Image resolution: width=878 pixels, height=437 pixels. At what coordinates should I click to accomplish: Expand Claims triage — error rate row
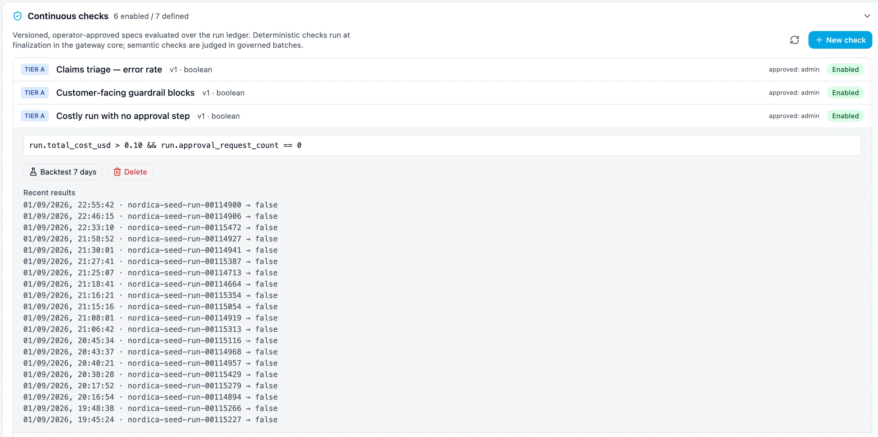(442, 69)
